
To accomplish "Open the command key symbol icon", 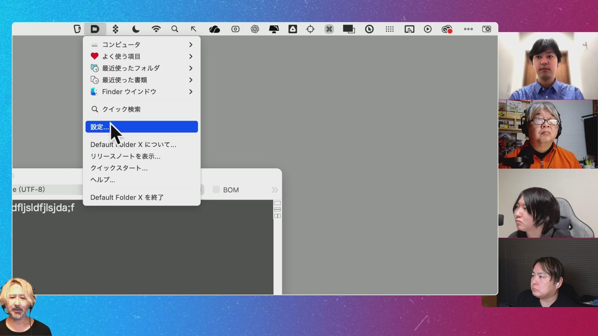I will point(329,29).
